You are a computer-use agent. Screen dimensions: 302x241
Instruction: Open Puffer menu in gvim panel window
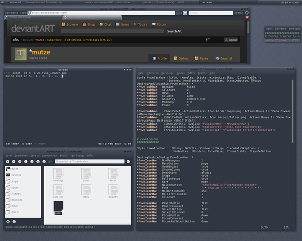191,73
